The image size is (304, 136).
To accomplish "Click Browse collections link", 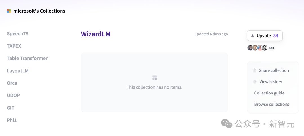I will (x=272, y=105).
